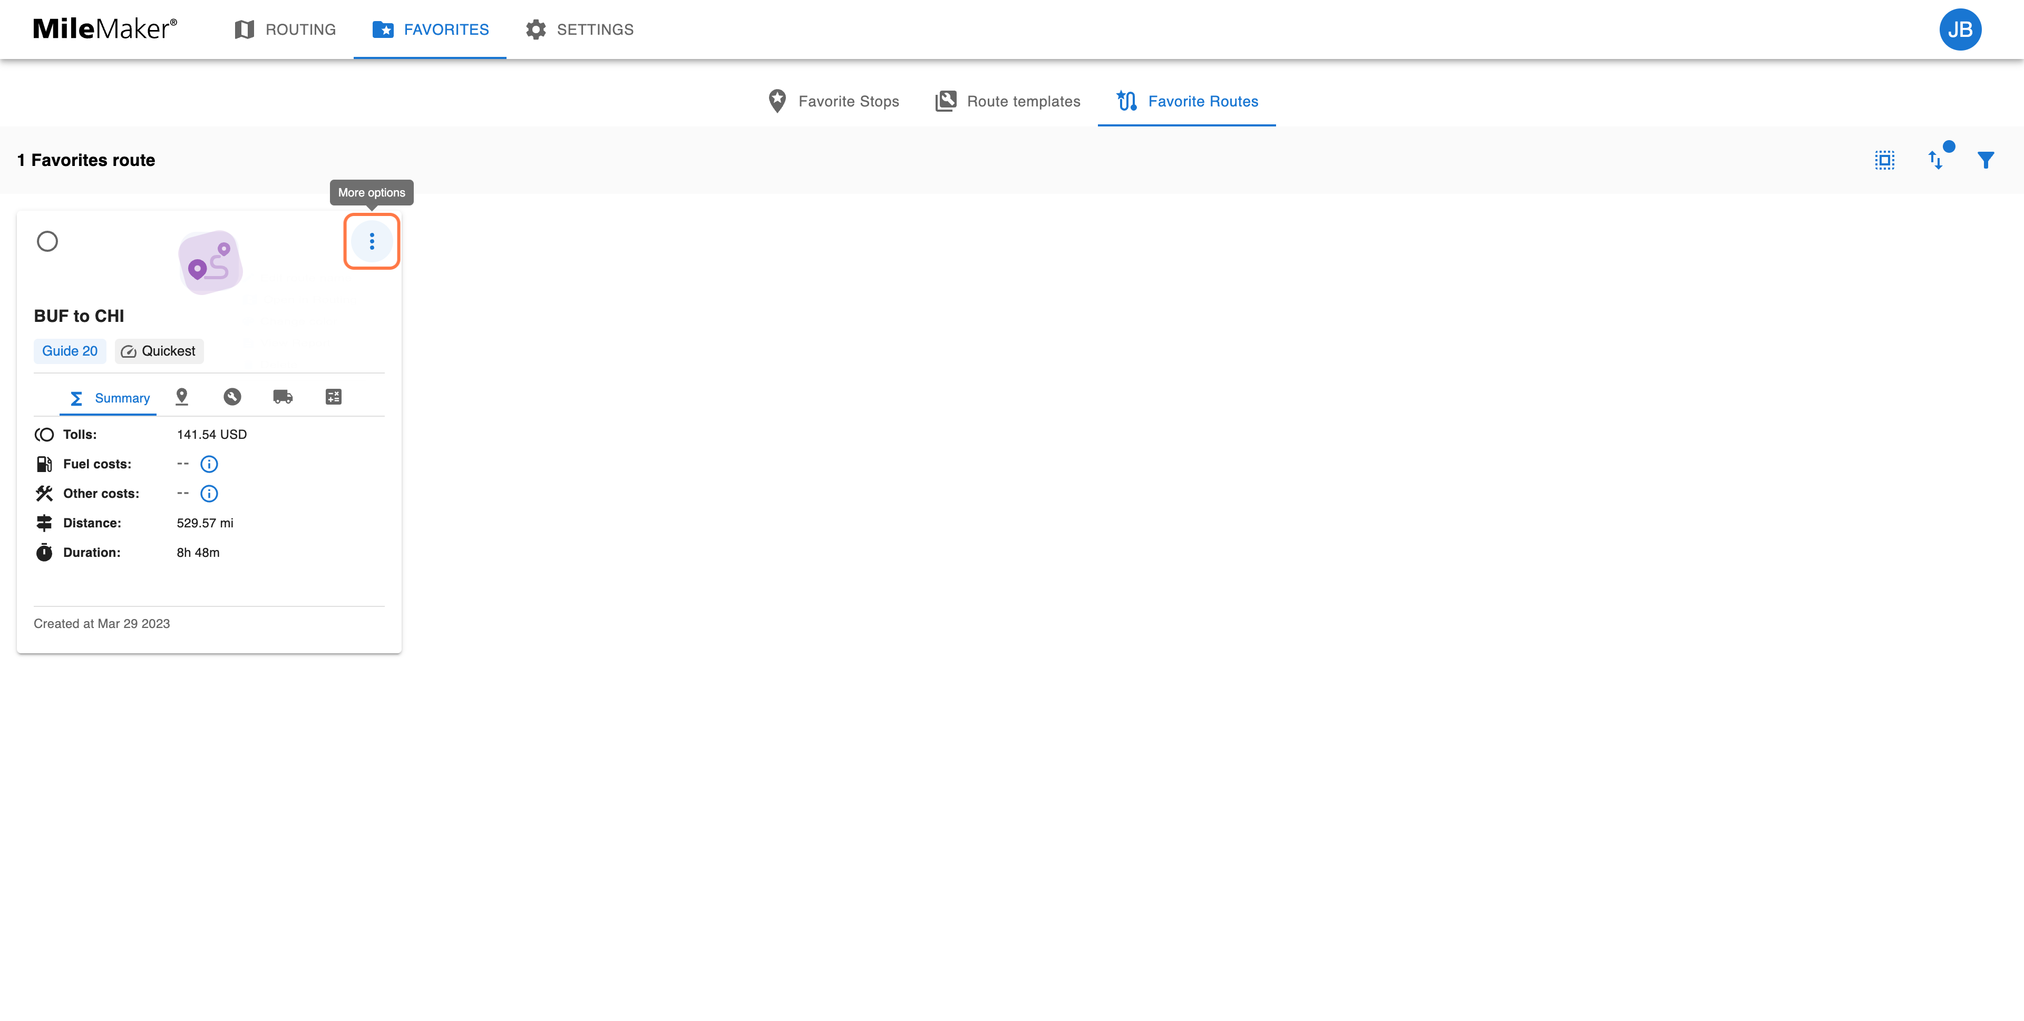Click the Tolls coin icon
2024x1021 pixels.
pos(44,434)
